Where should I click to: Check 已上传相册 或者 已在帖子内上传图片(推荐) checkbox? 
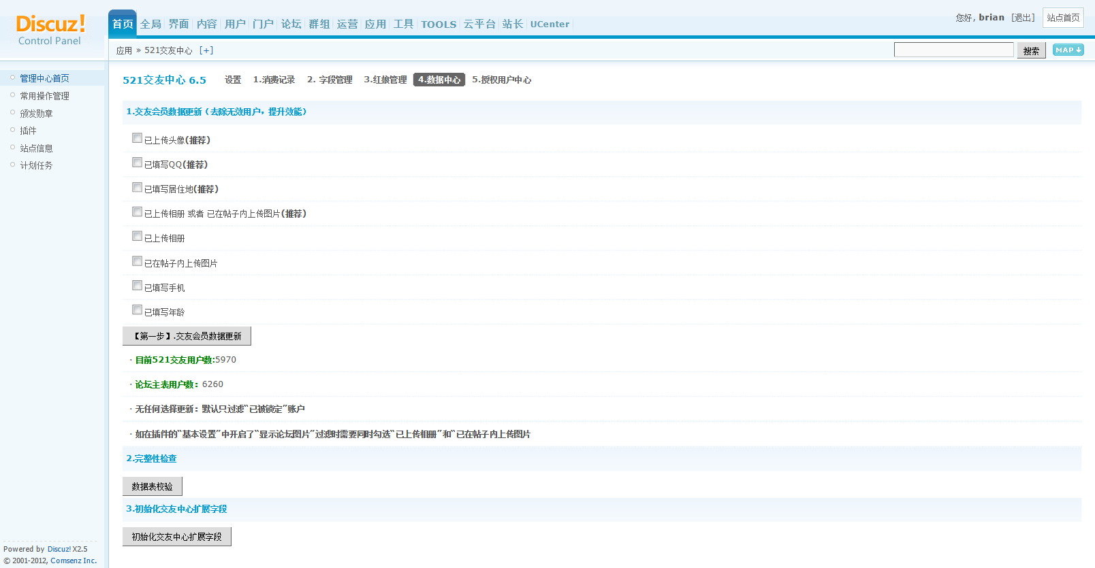pyautogui.click(x=137, y=212)
